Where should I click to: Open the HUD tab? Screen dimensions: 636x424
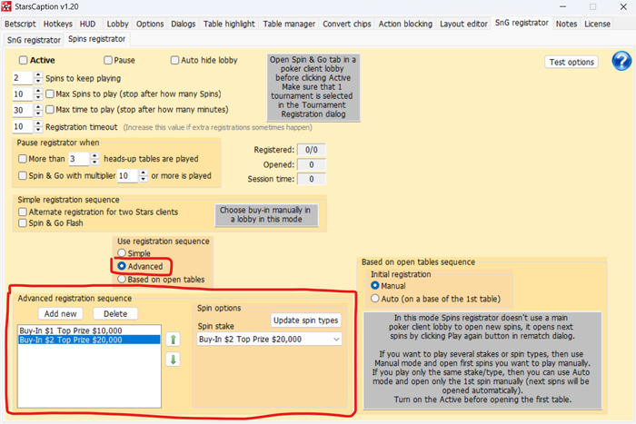pos(87,24)
